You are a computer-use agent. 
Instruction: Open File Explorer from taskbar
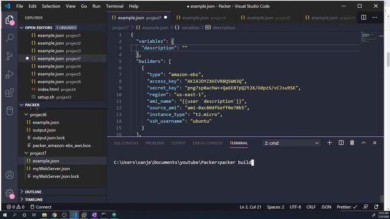[44, 215]
